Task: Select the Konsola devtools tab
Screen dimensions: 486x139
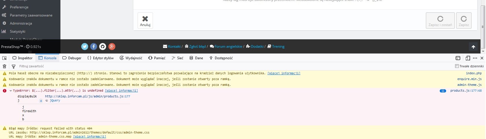Action: 47,58
